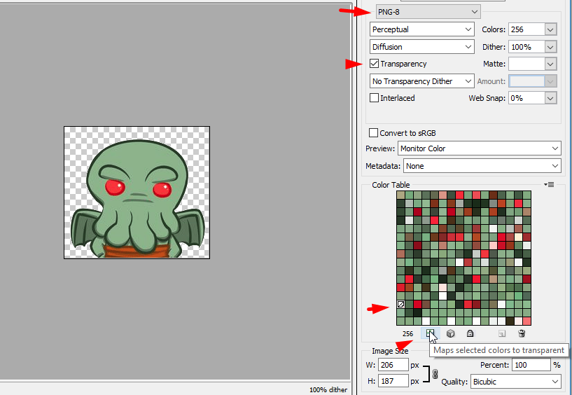Image resolution: width=572 pixels, height=395 pixels.
Task: Select the transparent swatch in the Color Table
Action: (x=401, y=305)
